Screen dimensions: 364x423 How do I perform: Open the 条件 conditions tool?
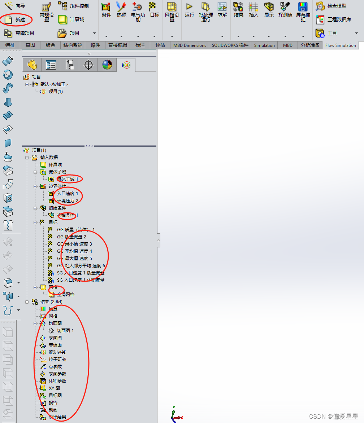click(x=106, y=10)
